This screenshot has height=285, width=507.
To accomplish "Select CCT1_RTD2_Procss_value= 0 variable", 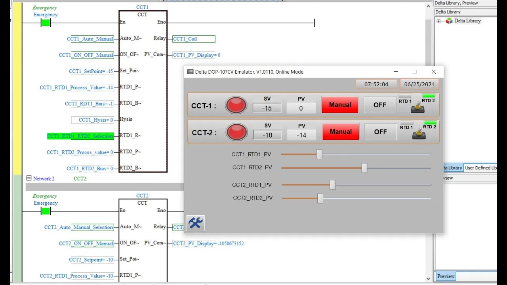I will [x=80, y=152].
